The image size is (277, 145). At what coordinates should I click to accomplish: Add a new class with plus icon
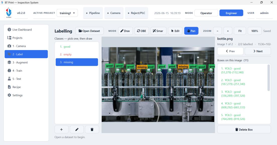coord(61,129)
